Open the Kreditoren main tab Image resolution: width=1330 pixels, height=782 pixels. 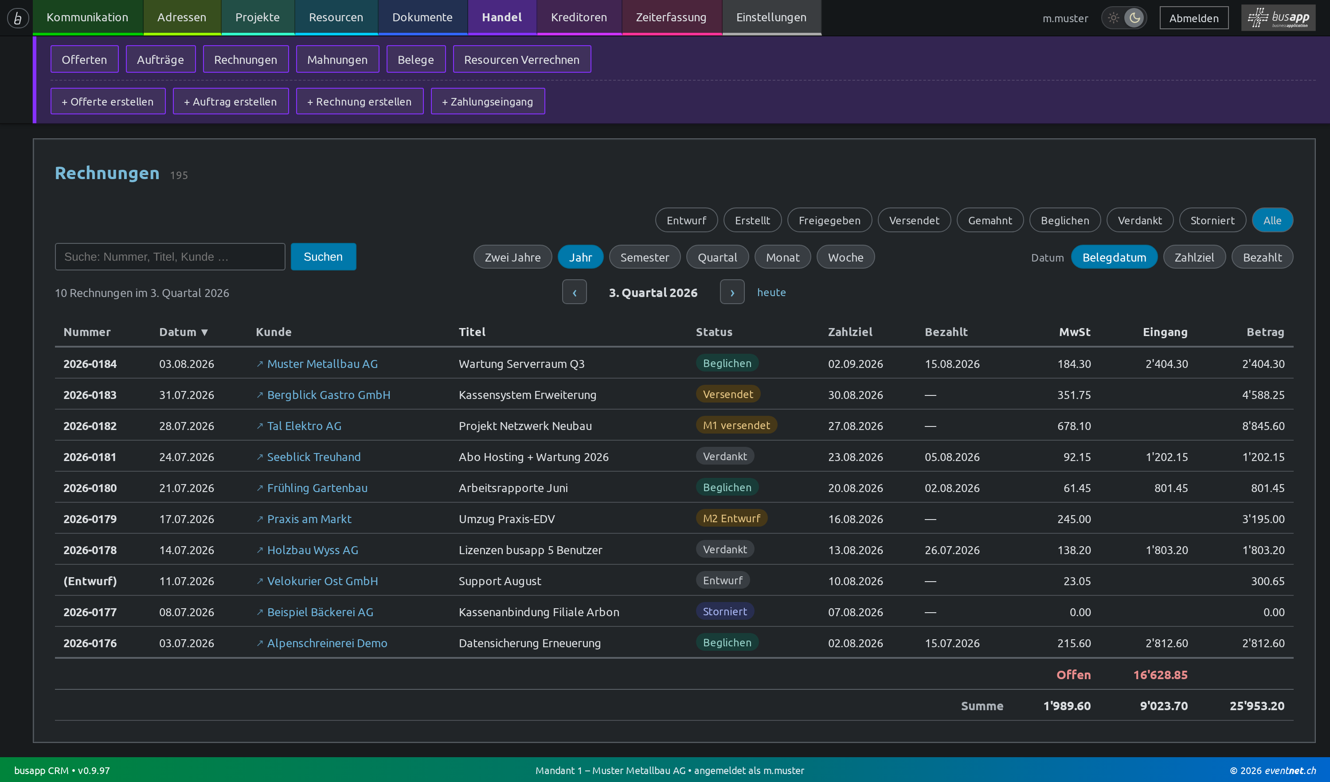[579, 17]
